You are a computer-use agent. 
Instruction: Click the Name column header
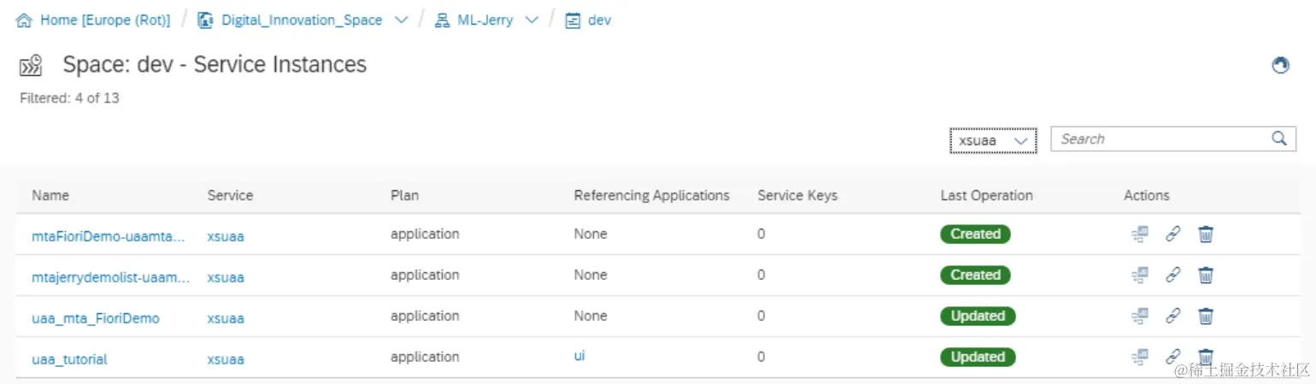[x=50, y=195]
